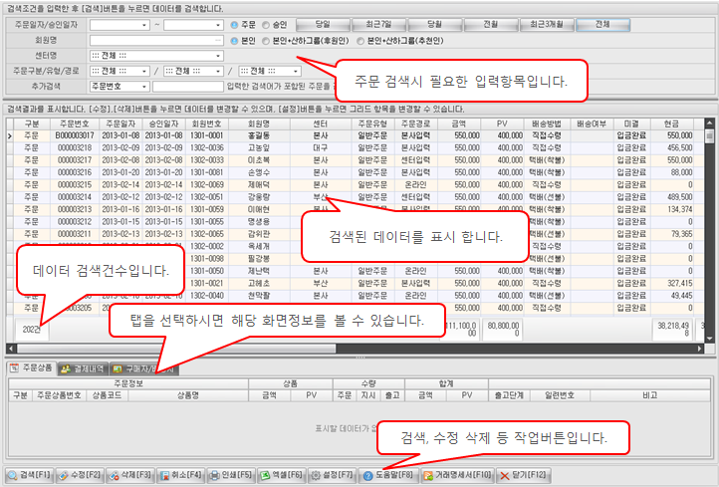Screen dimensions: 719x487
Task: Click the 최근3개월 date range button
Action: (547, 25)
